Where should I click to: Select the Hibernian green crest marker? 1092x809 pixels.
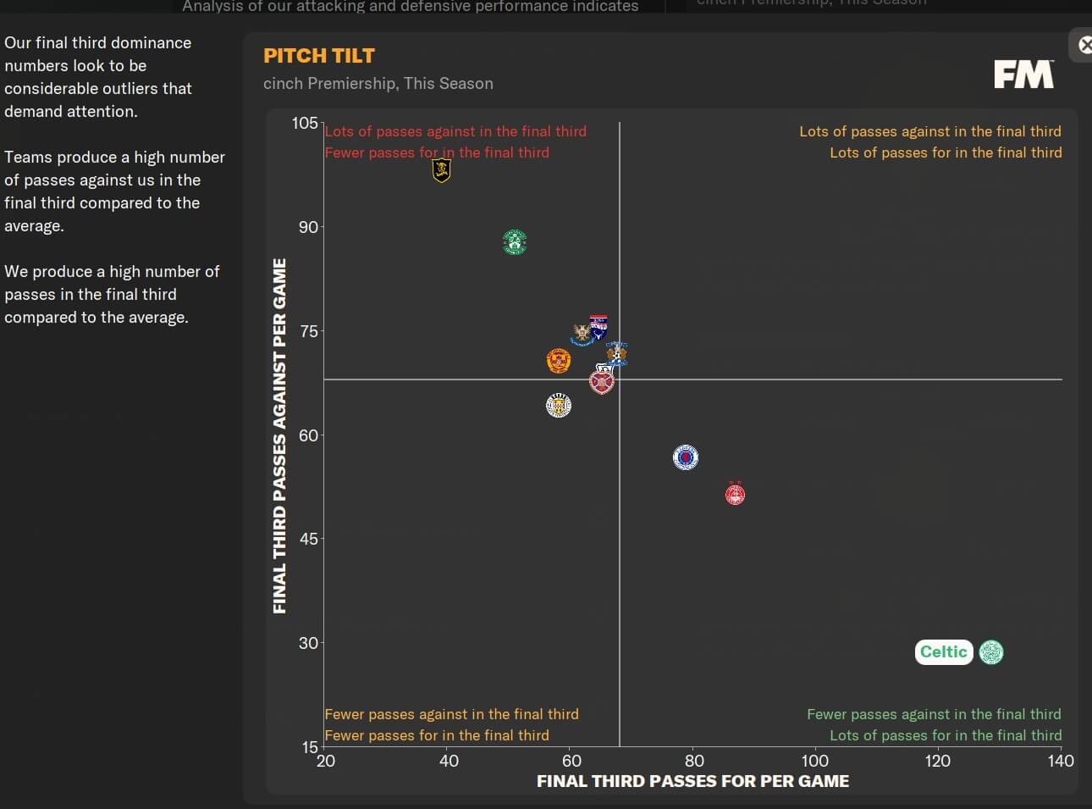(x=515, y=242)
